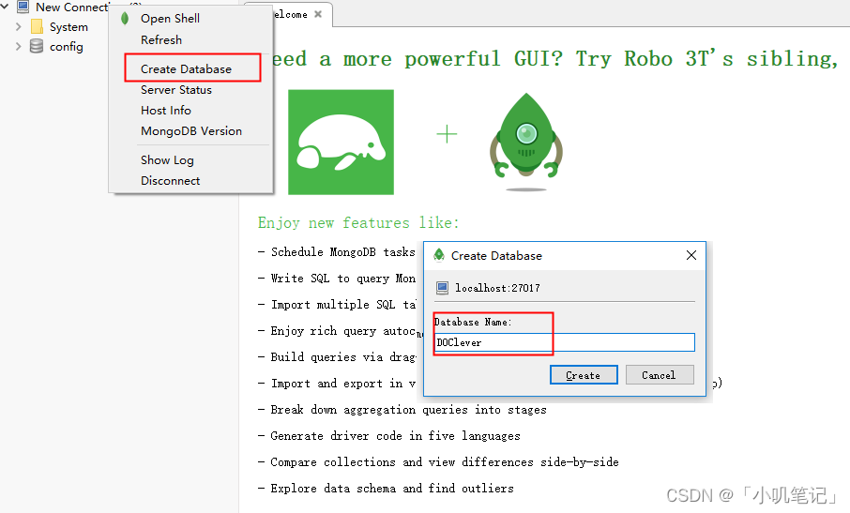Click the New Connection computer icon
The image size is (850, 513).
pos(23,7)
